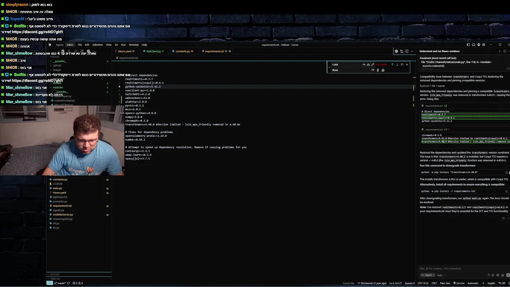510x287 pixels.
Task: Toggle the bottom panel layout icon
Action: tap(473, 45)
